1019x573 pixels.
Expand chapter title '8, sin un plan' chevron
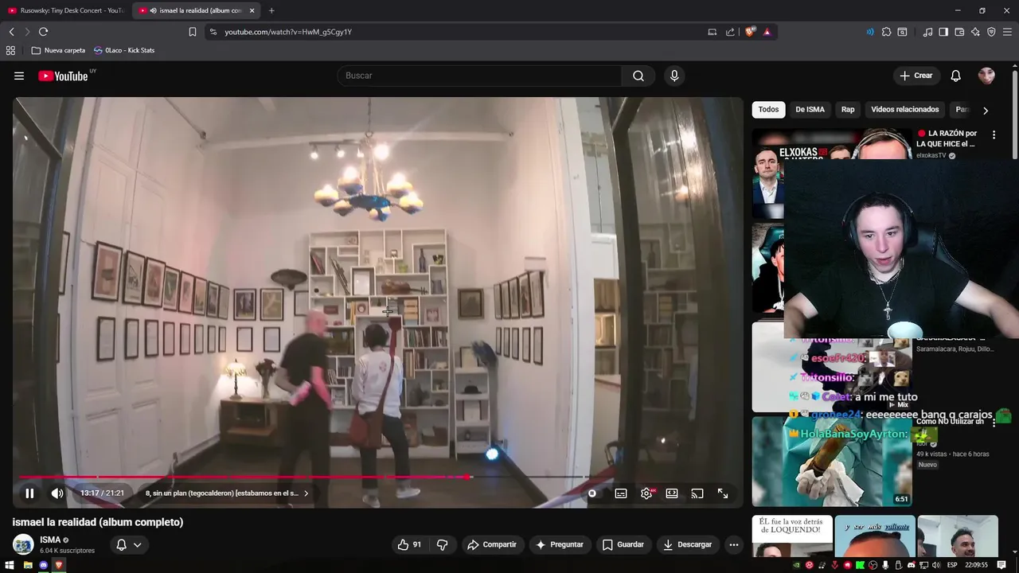pos(306,493)
